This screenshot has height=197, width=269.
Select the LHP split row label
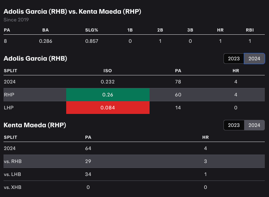[8, 108]
